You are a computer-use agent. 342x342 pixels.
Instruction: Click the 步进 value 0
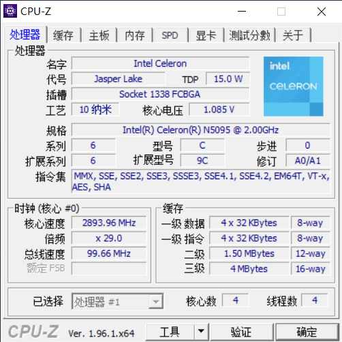coord(308,145)
